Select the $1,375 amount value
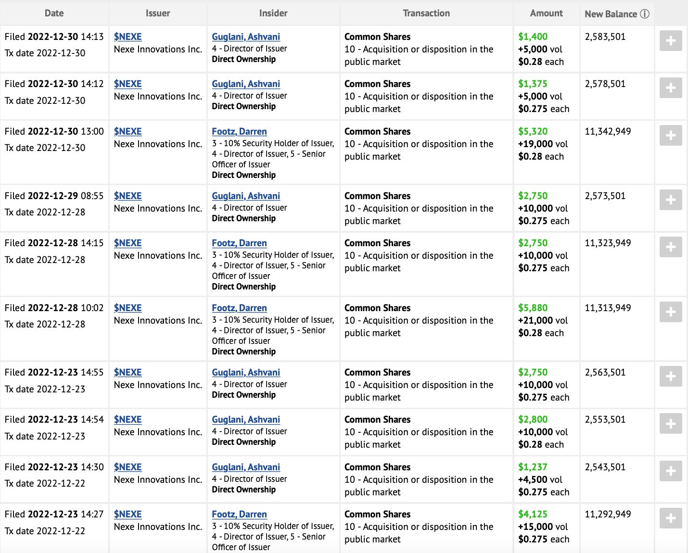Screen dimensions: 688x553 533,84
